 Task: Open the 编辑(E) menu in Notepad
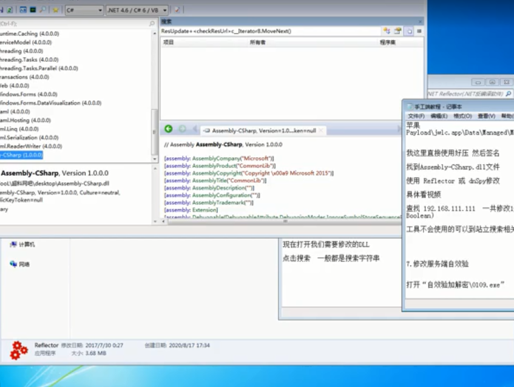439,116
